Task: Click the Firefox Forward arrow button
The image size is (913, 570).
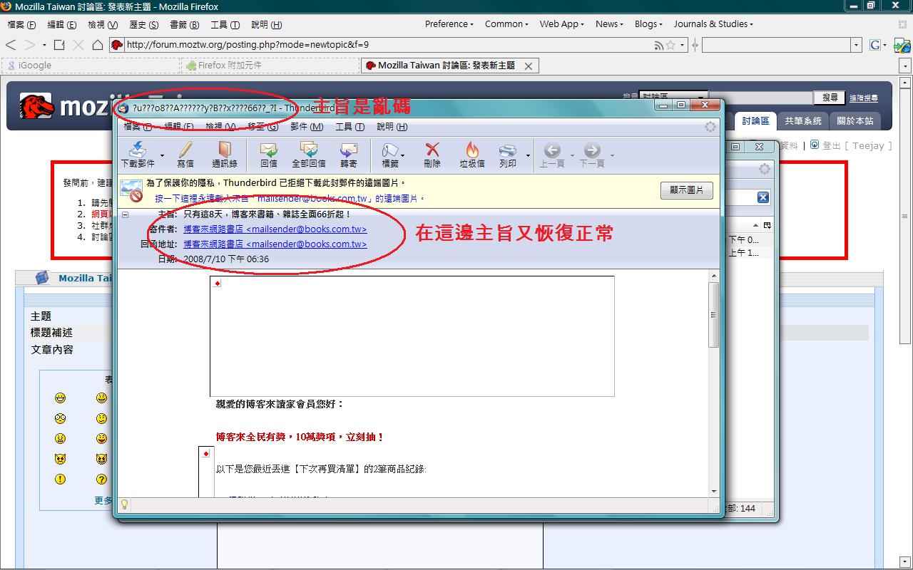Action: (x=30, y=45)
